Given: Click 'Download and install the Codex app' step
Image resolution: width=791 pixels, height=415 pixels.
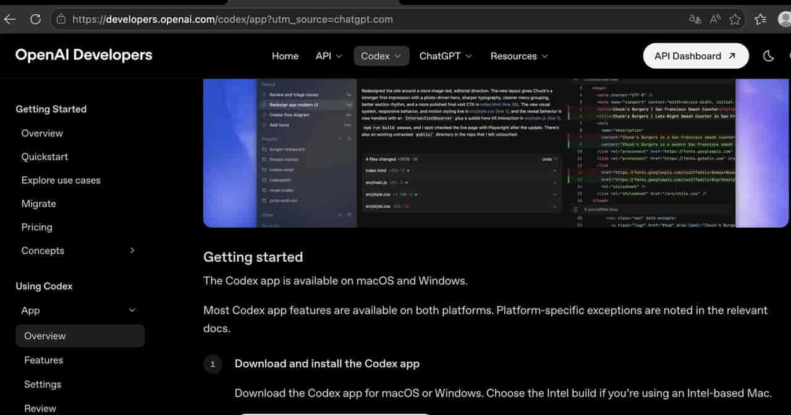Looking at the screenshot, I should coord(327,364).
